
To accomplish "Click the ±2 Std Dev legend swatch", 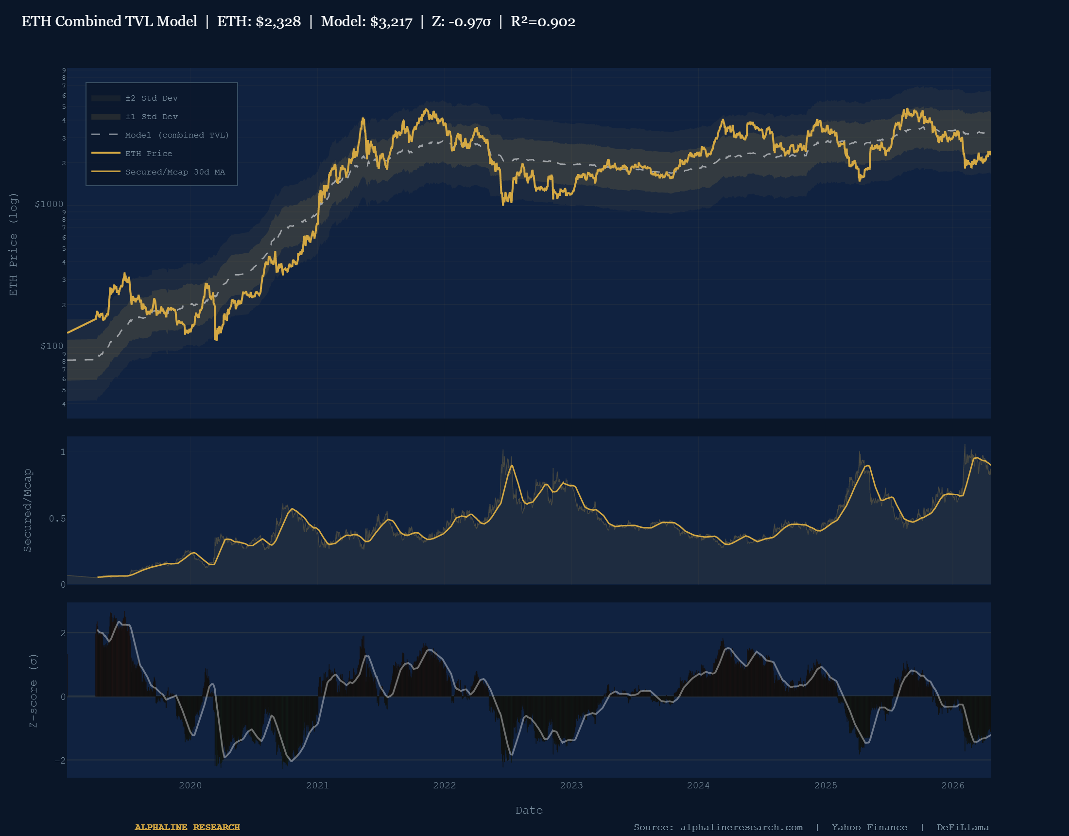I will coord(106,99).
